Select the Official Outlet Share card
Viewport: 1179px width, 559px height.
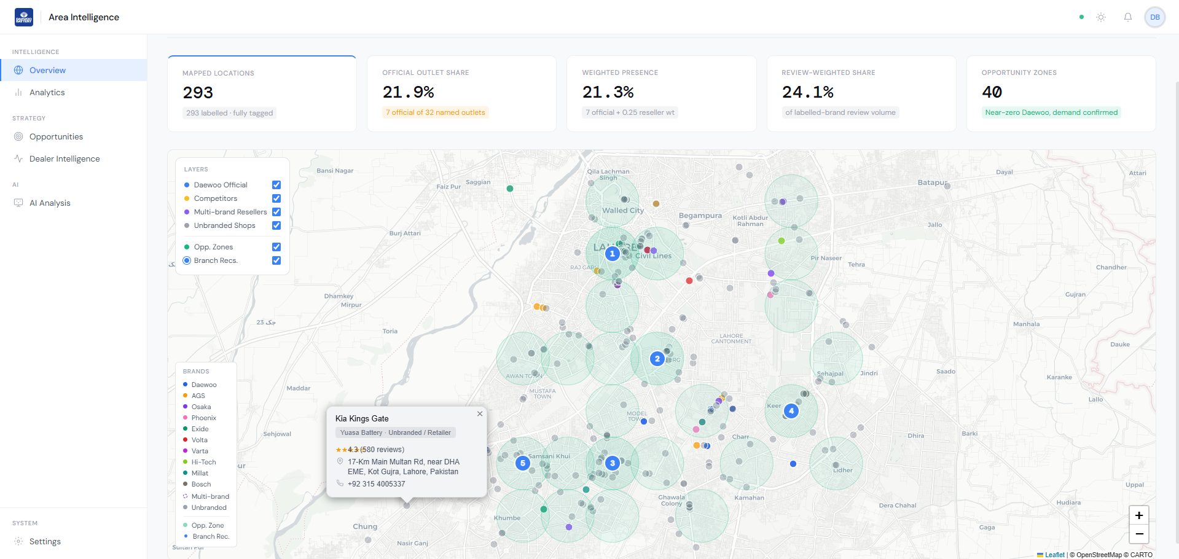[462, 93]
